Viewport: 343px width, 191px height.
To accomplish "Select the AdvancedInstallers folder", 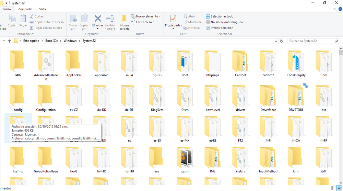I will click(46, 65).
